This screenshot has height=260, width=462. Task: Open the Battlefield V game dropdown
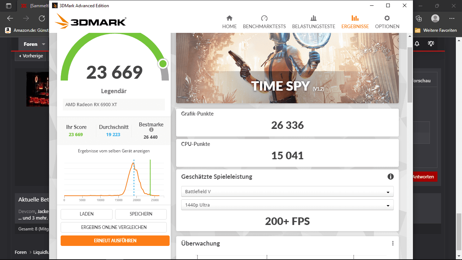287,191
